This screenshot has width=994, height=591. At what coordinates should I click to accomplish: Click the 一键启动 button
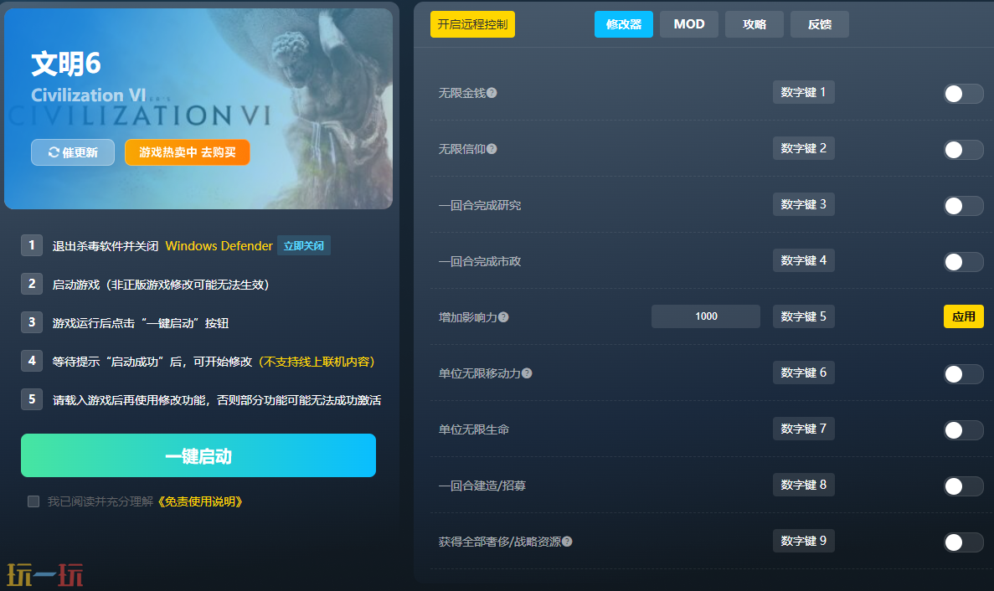pyautogui.click(x=198, y=455)
